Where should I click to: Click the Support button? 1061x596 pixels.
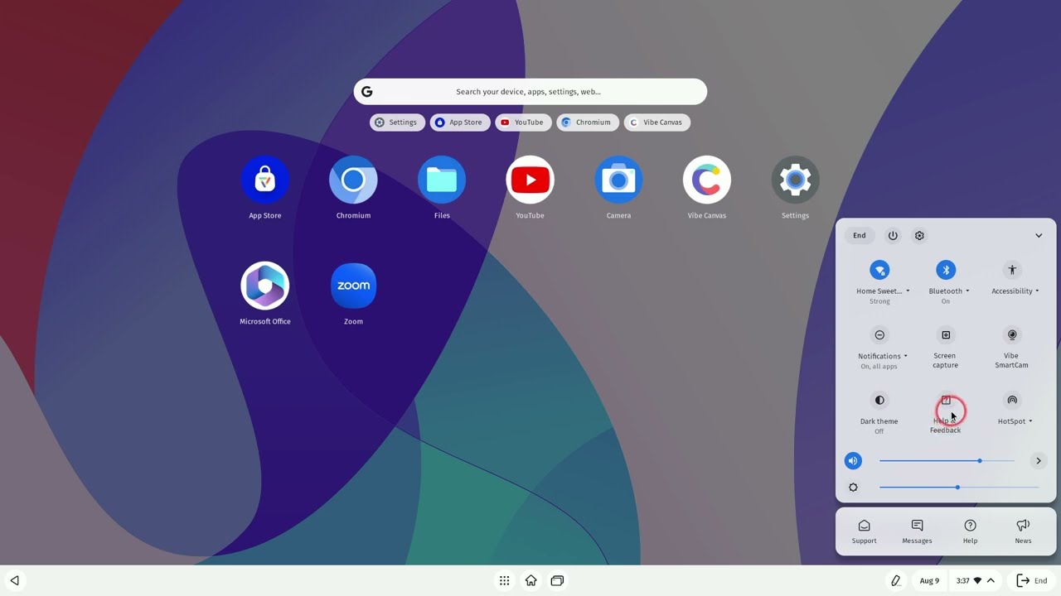[x=864, y=531]
